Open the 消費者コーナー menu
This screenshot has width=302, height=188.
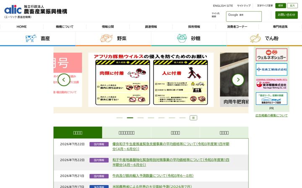pos(237,27)
